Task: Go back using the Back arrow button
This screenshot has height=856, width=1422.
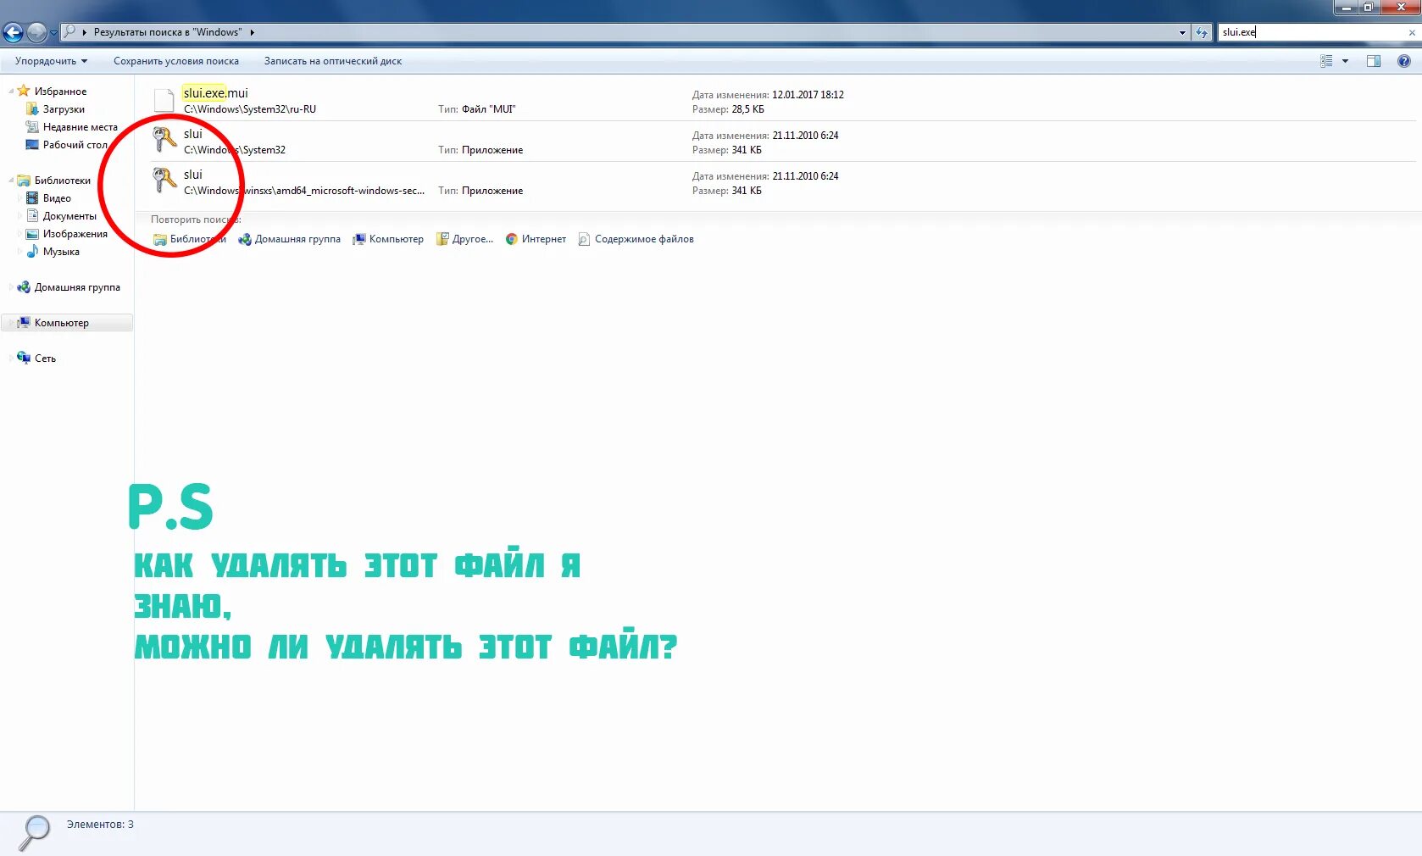Action: 13,33
